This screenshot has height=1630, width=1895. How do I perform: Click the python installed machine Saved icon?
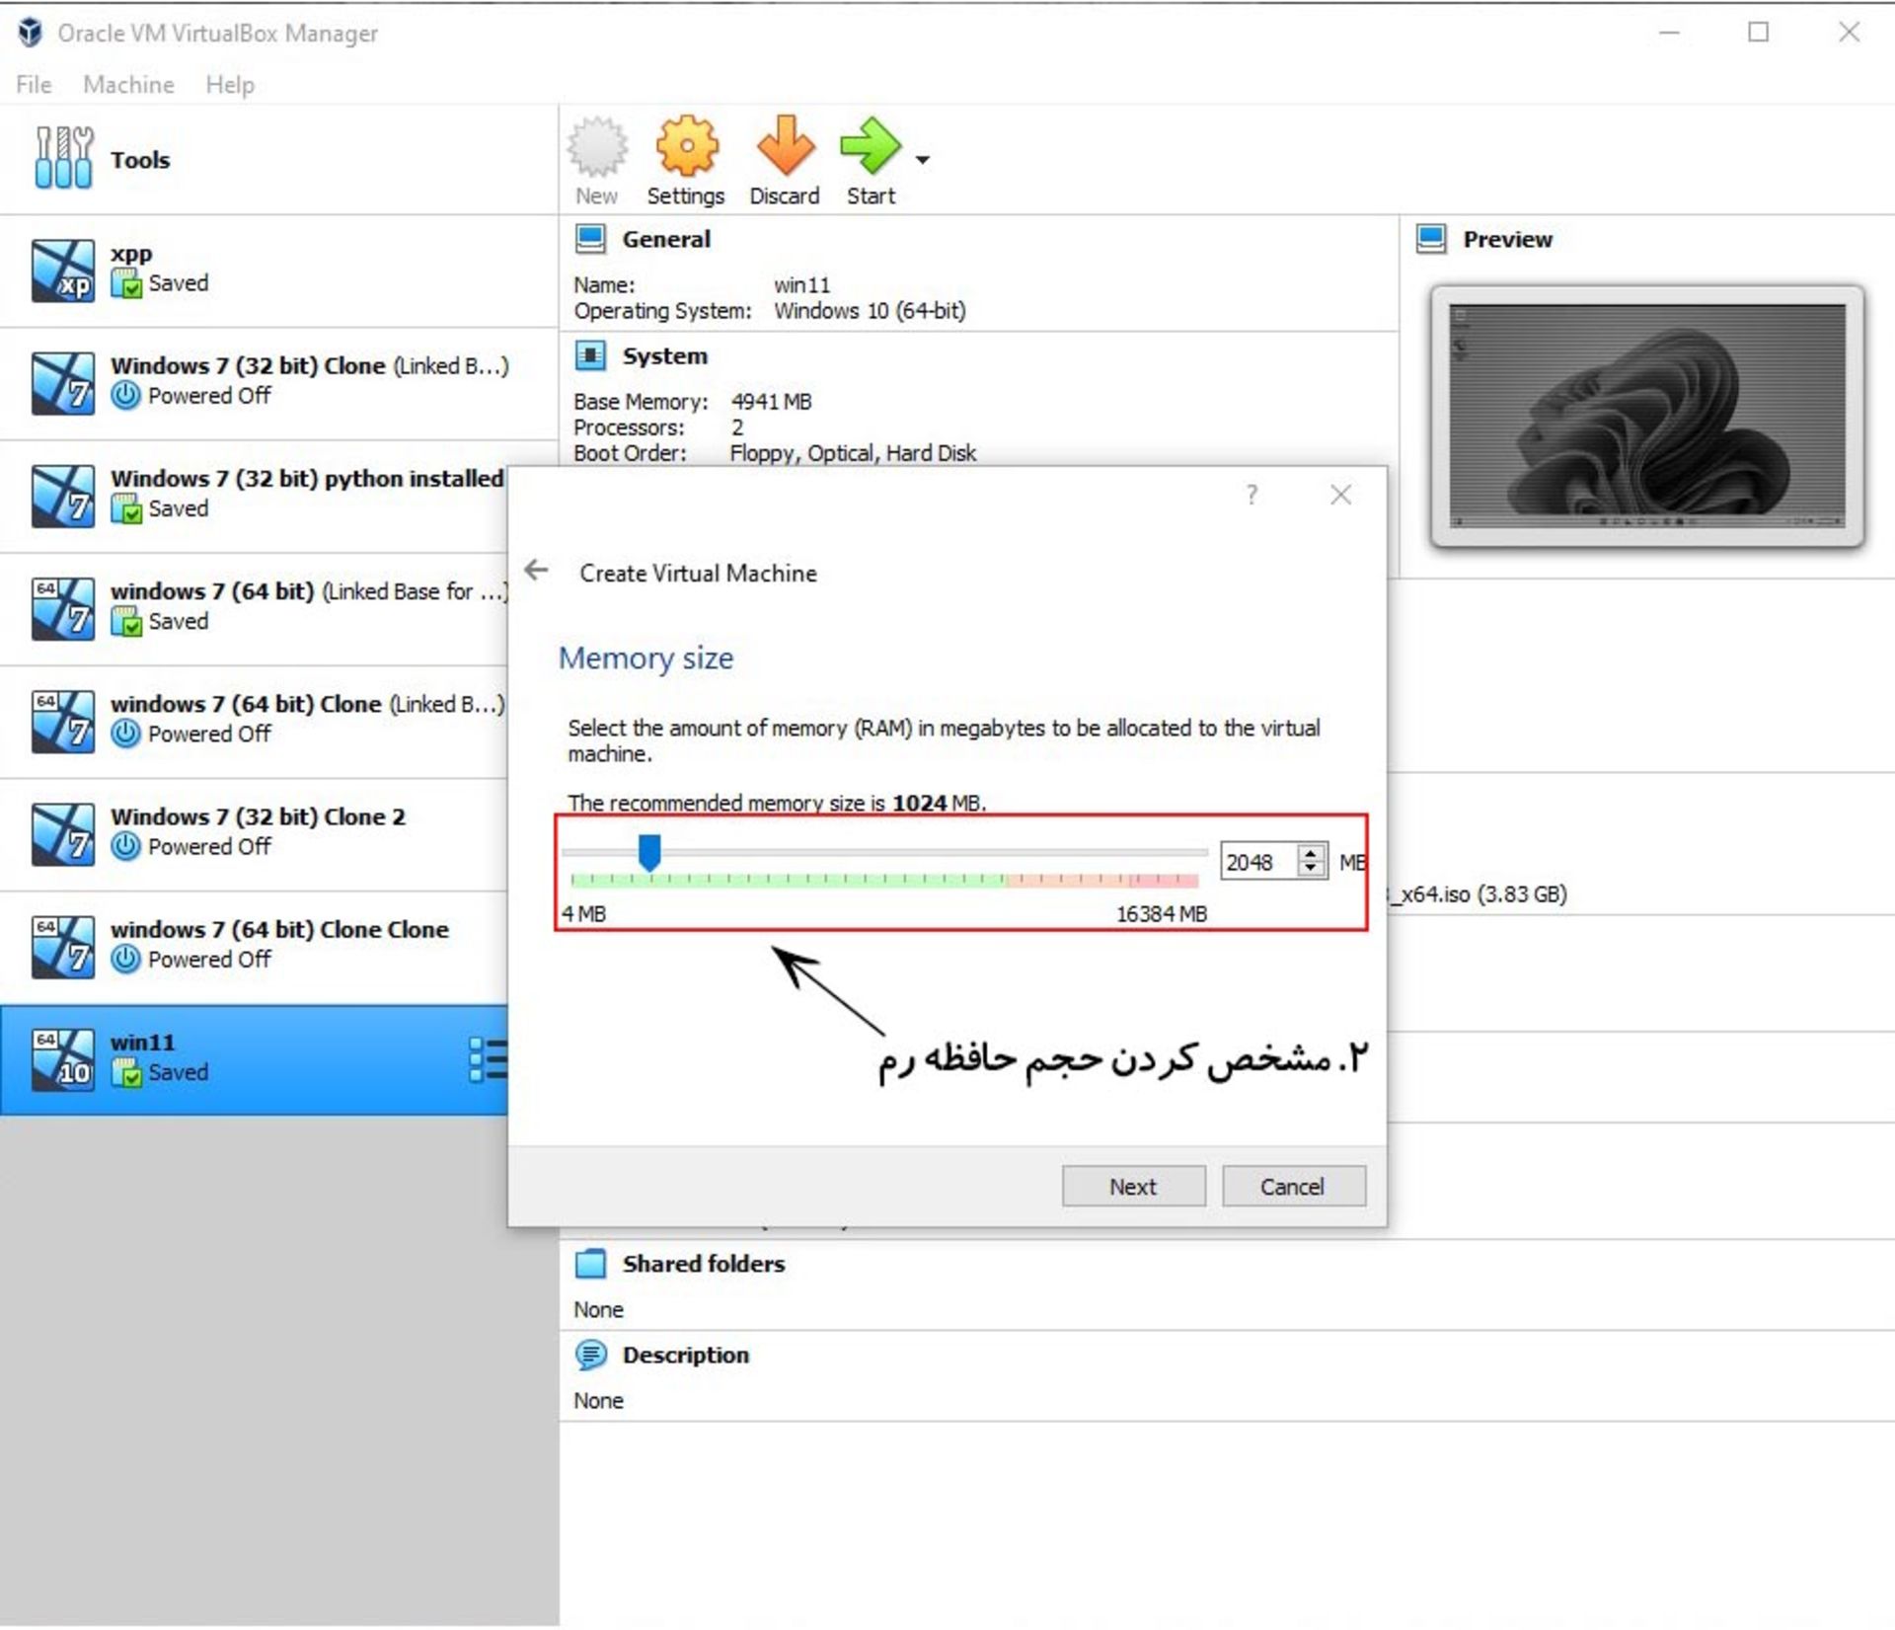click(x=126, y=509)
